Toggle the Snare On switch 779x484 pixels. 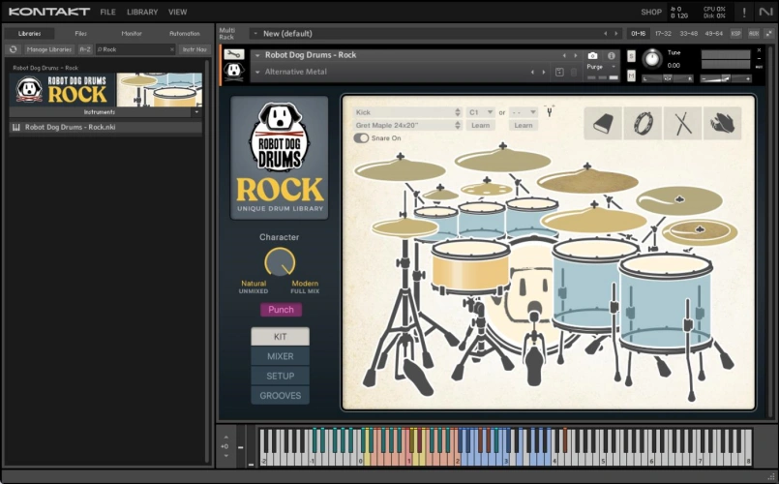point(361,138)
